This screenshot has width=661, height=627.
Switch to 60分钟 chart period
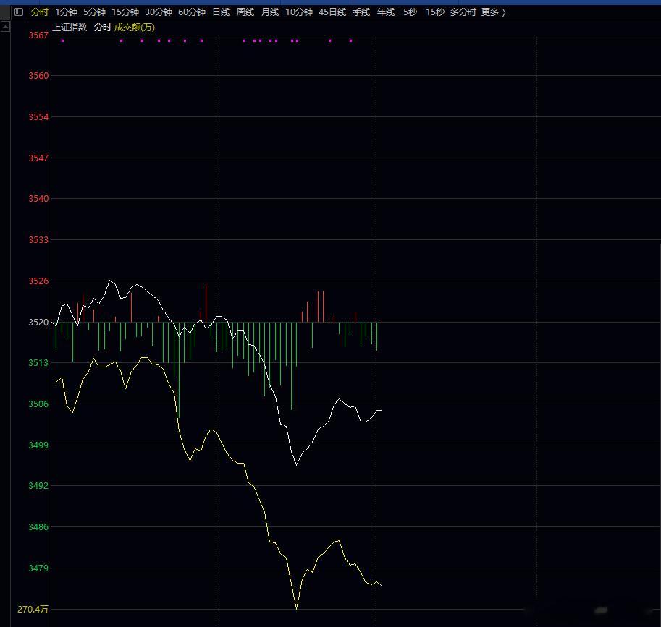[x=192, y=12]
